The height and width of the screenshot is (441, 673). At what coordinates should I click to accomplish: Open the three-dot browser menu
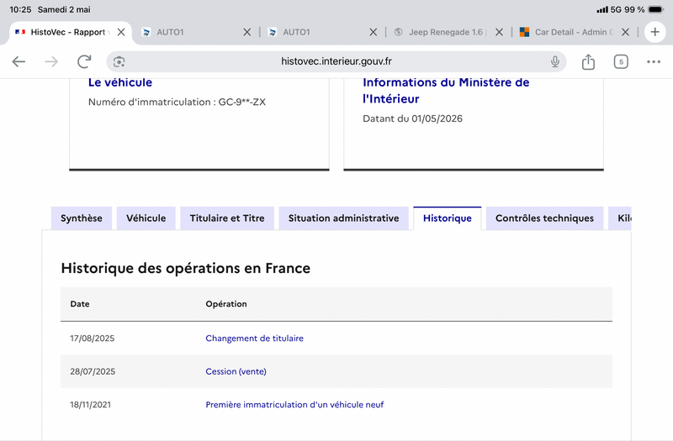click(654, 61)
